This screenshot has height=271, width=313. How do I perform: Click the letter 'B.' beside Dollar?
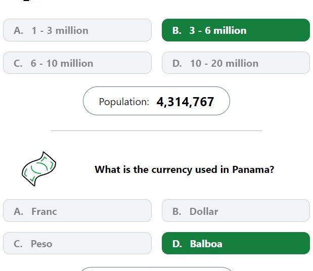(x=177, y=211)
